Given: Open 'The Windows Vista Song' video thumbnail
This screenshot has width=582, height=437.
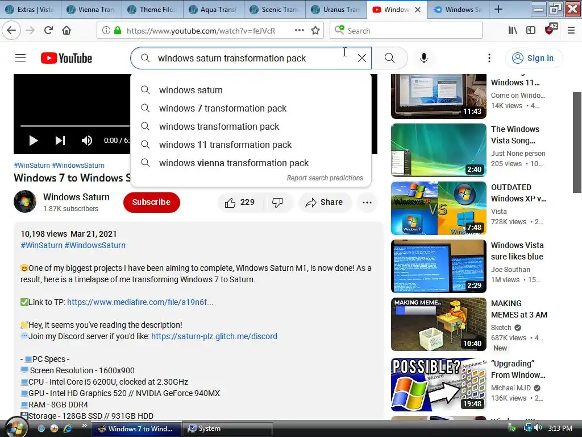Looking at the screenshot, I should tap(439, 150).
